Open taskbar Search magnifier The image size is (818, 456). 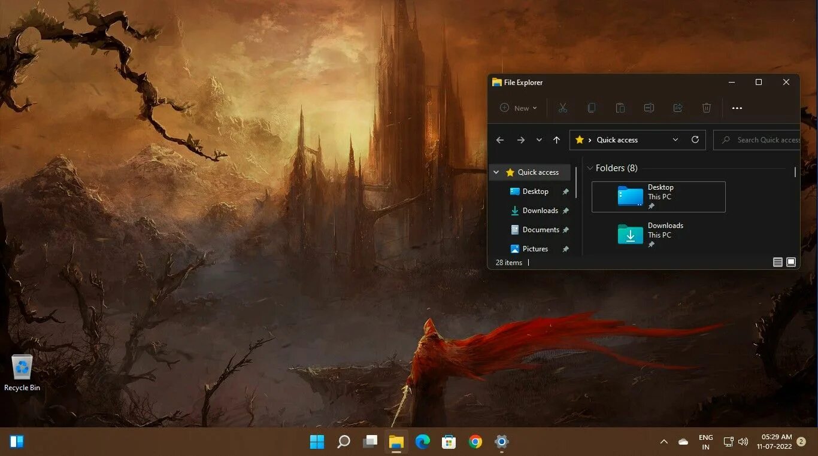(x=344, y=442)
